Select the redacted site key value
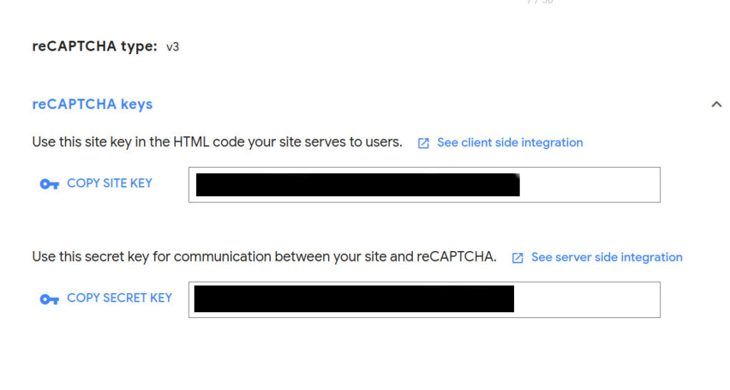The width and height of the screenshot is (730, 390). pyautogui.click(x=358, y=185)
